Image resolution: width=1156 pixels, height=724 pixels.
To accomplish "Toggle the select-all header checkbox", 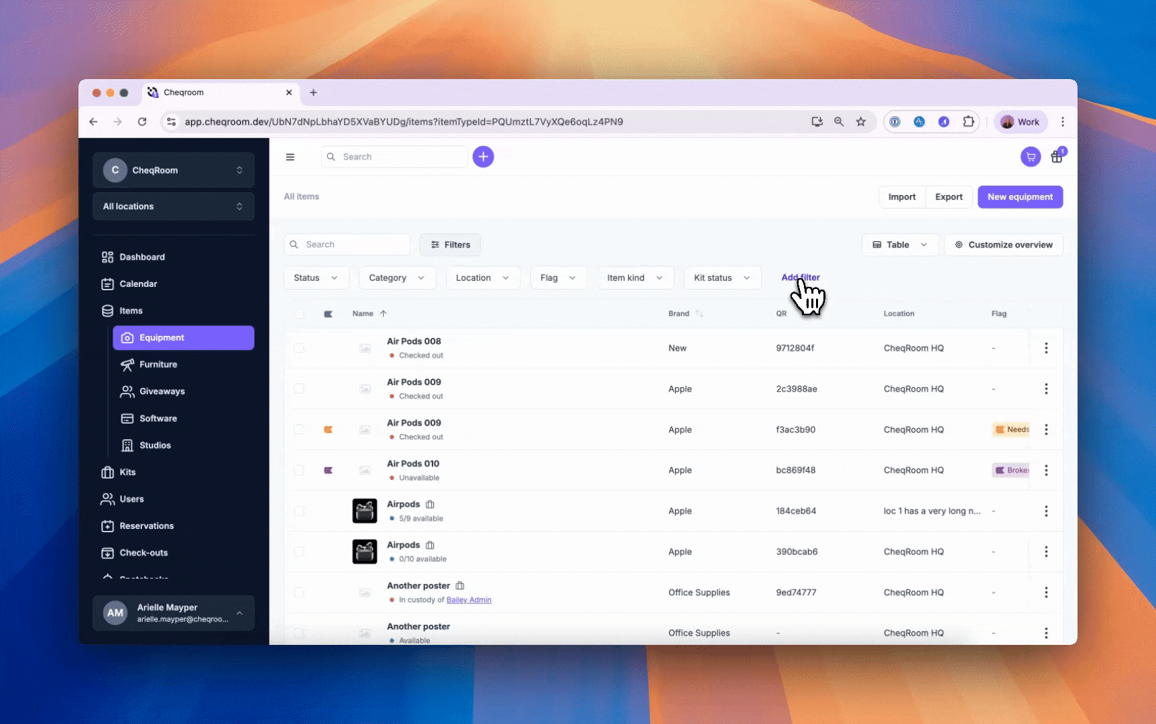I will pos(299,314).
